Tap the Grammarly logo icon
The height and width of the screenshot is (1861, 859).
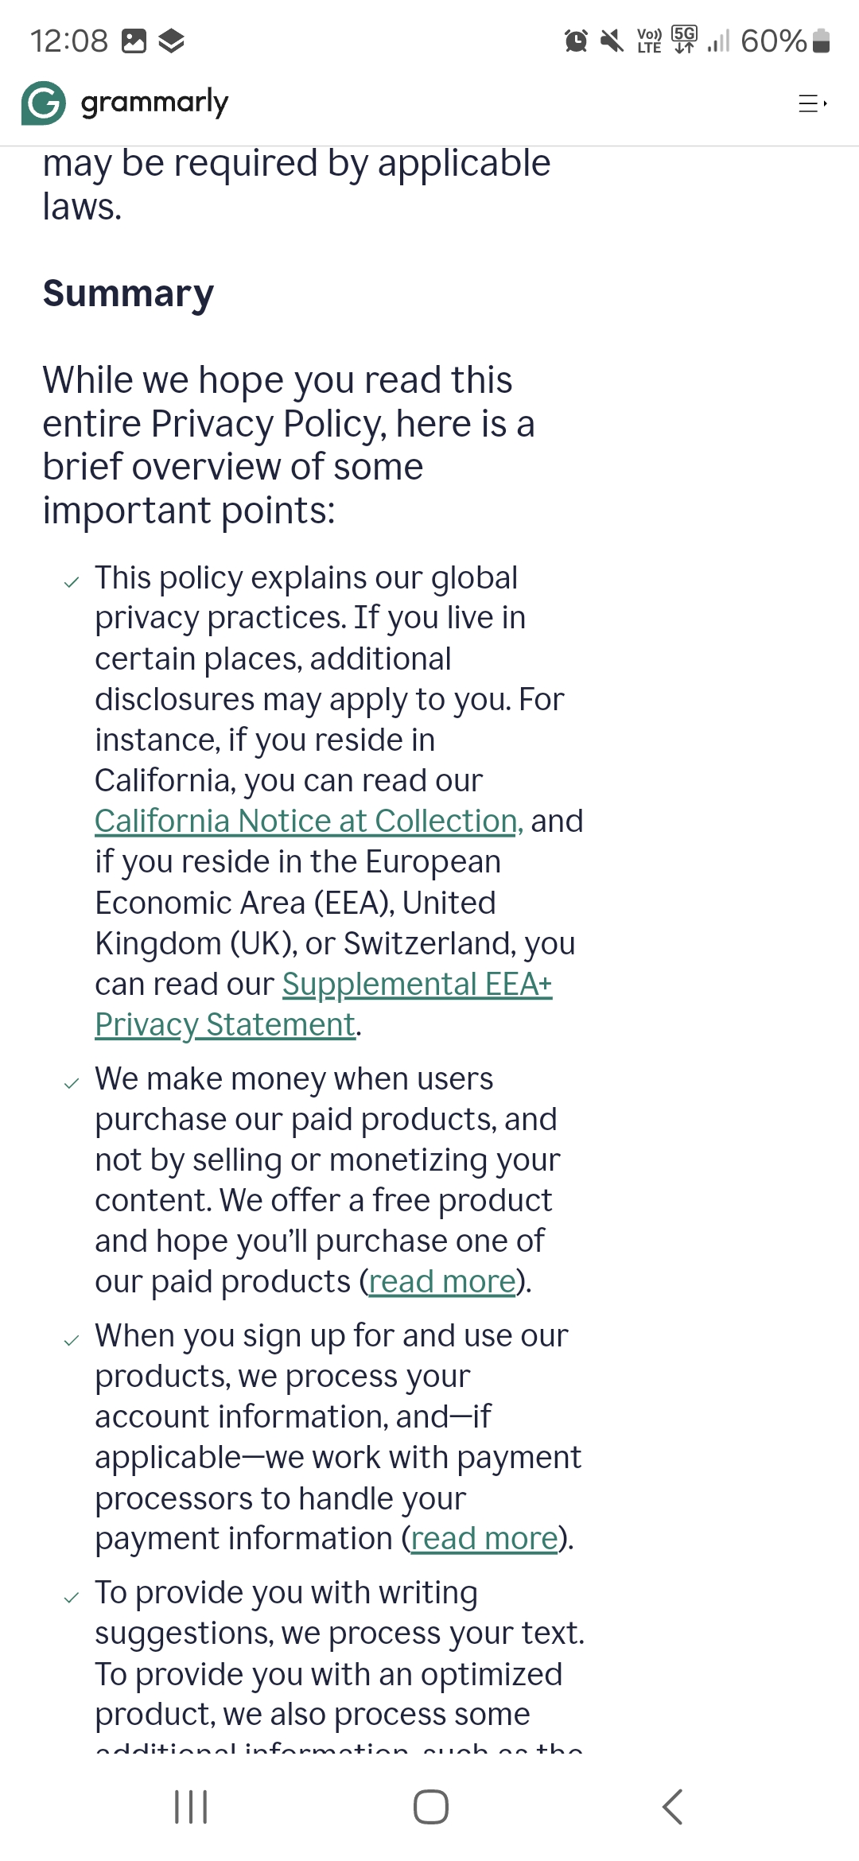coord(44,103)
